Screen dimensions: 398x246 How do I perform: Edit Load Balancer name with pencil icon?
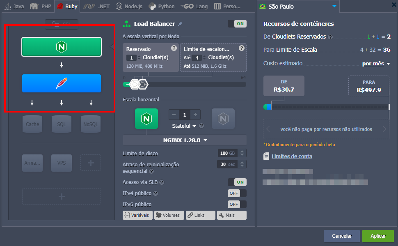tap(180, 24)
